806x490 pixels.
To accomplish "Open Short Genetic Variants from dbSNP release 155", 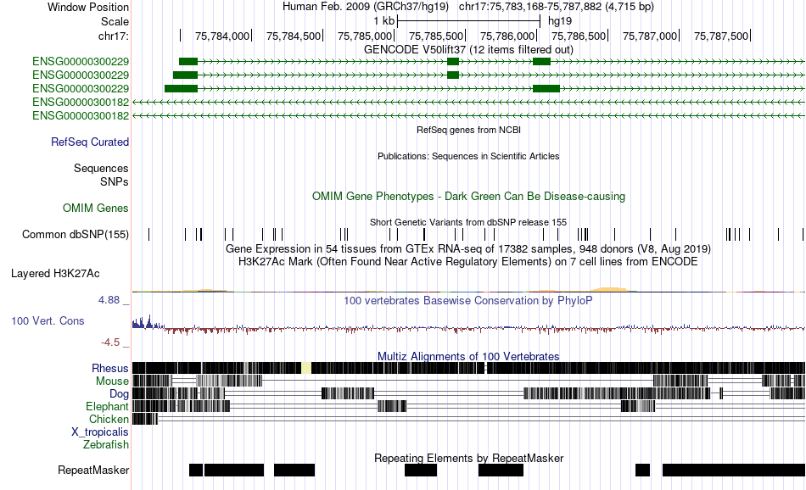I will click(468, 222).
